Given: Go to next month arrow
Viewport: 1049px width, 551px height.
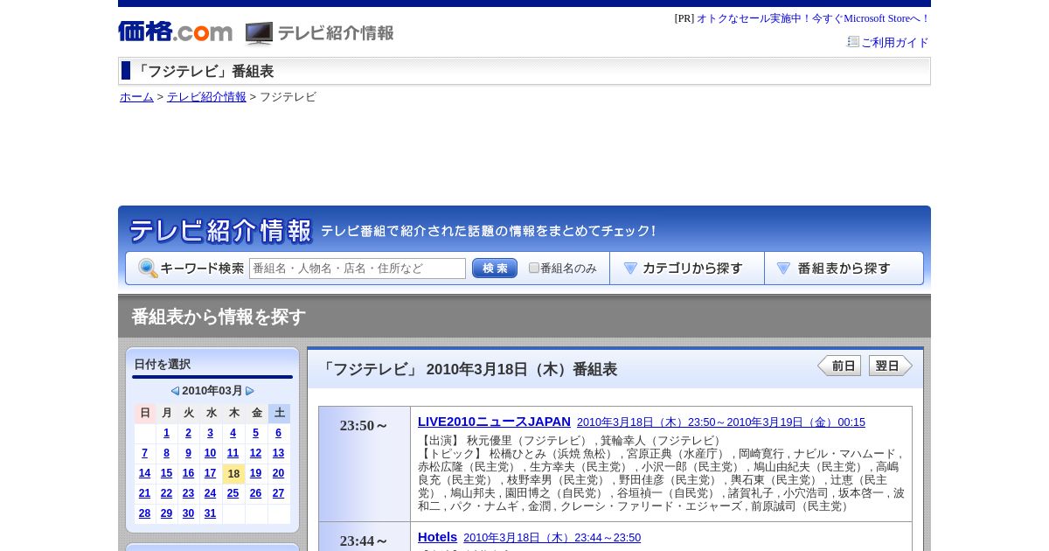Looking at the screenshot, I should pyautogui.click(x=250, y=391).
